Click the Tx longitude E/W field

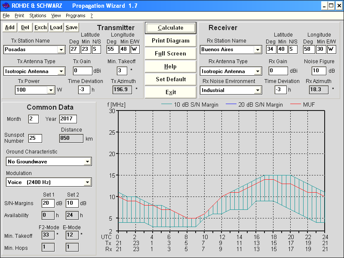(135, 49)
